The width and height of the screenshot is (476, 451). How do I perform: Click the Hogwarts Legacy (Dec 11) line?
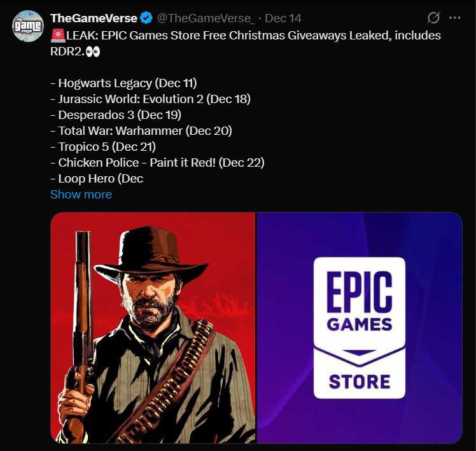pyautogui.click(x=124, y=83)
